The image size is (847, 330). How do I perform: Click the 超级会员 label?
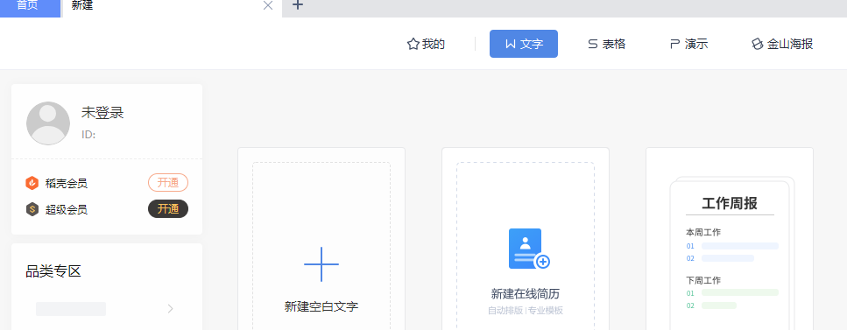[x=67, y=209]
